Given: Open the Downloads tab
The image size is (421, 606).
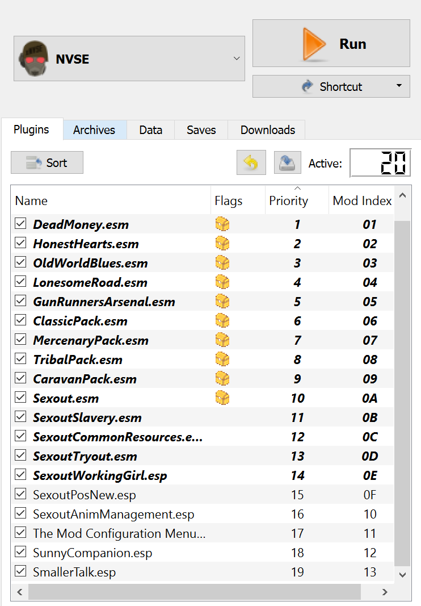Looking at the screenshot, I should pyautogui.click(x=268, y=130).
